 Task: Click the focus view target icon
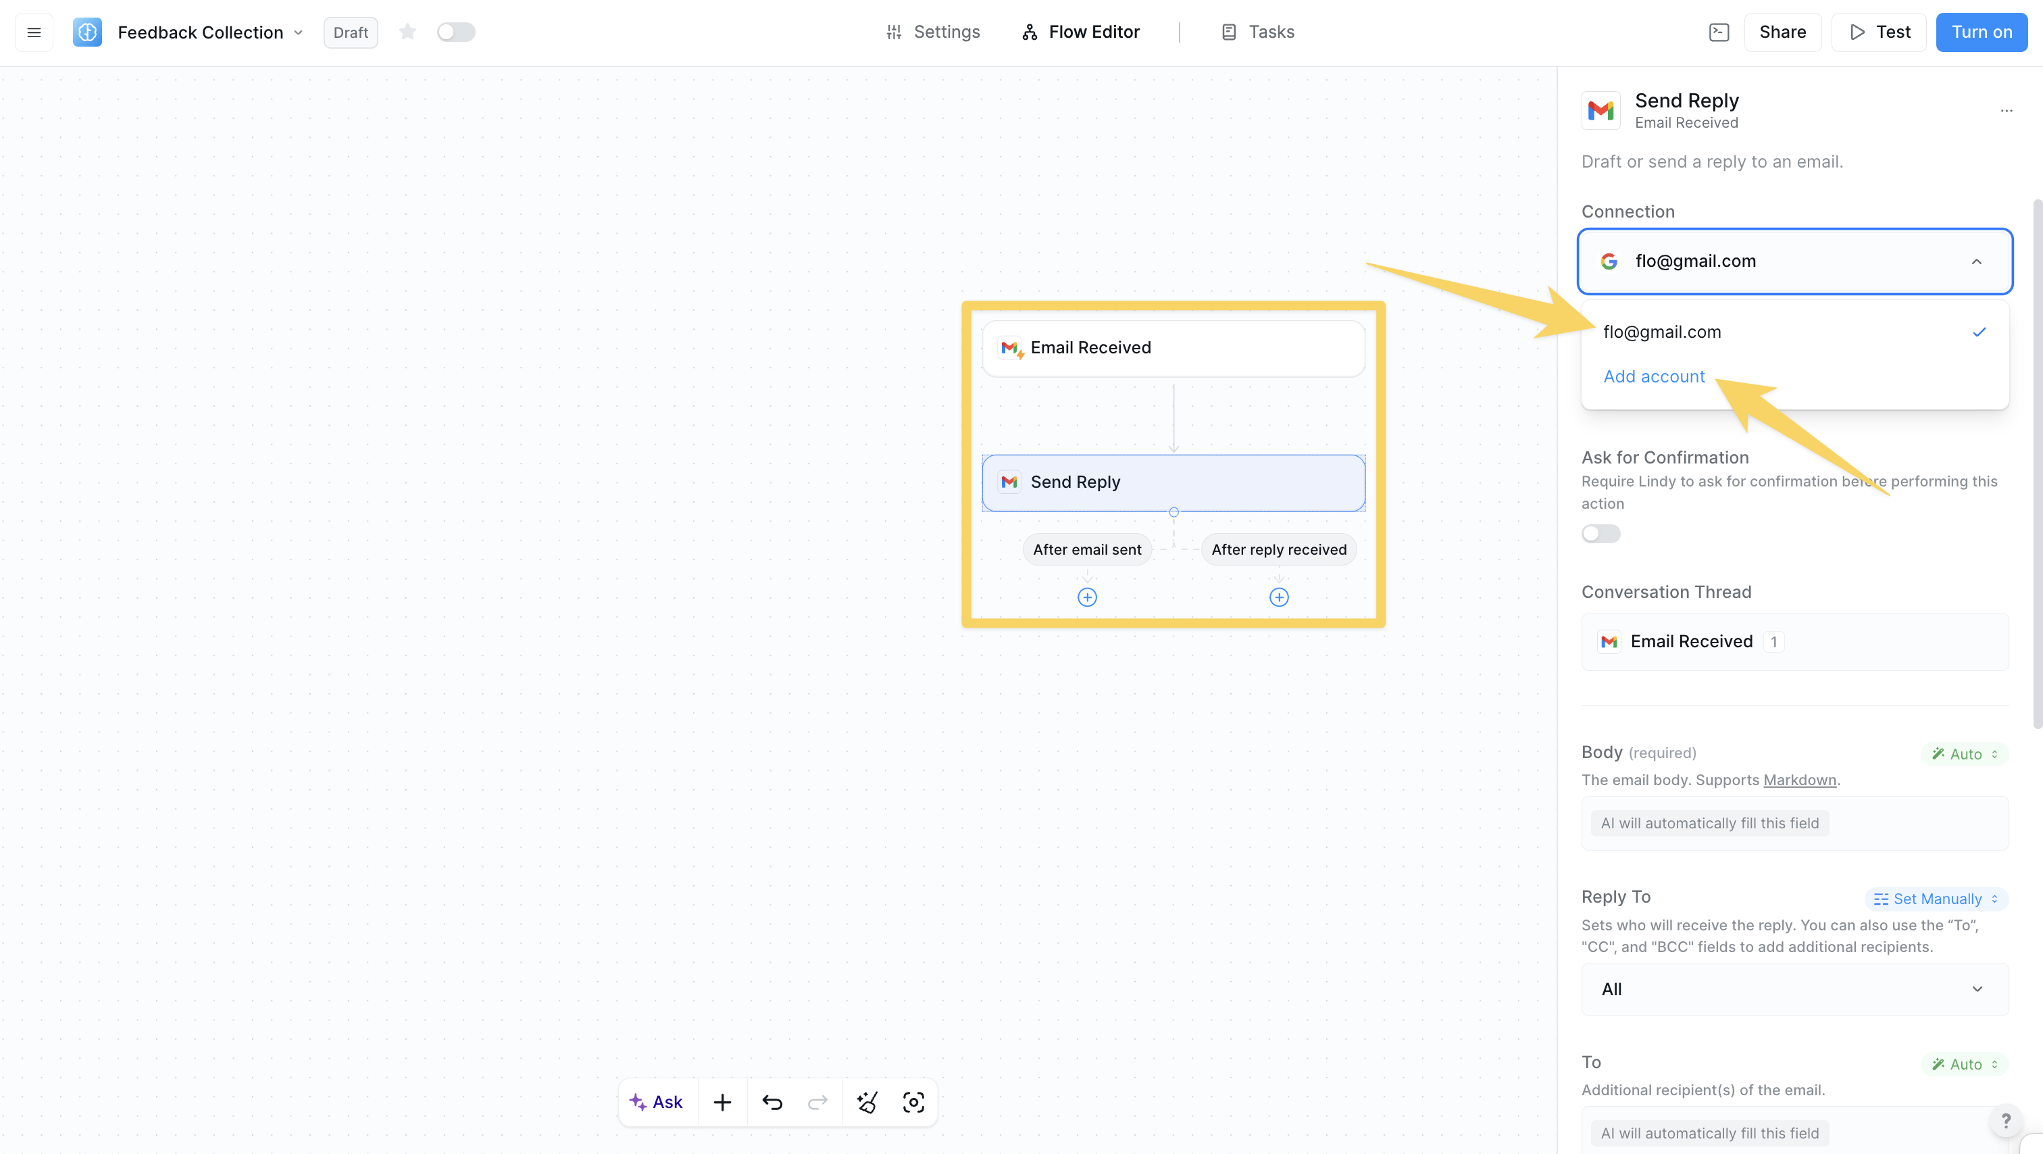tap(913, 1102)
